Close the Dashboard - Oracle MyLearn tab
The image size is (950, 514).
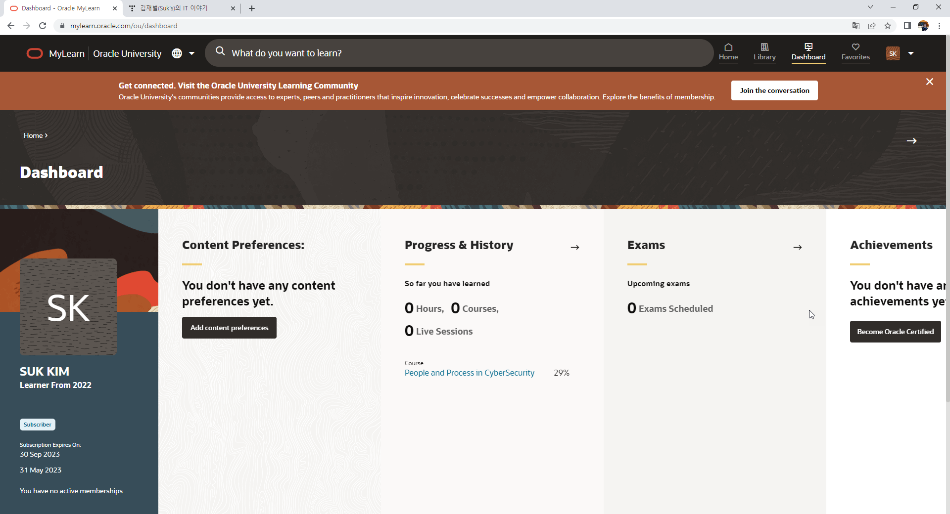115,8
